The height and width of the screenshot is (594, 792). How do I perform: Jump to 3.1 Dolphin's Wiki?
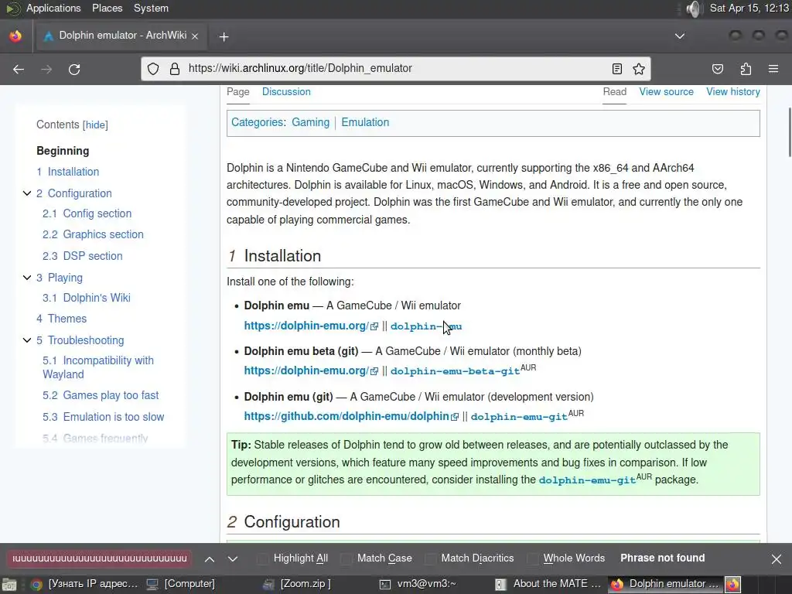pyautogui.click(x=87, y=298)
